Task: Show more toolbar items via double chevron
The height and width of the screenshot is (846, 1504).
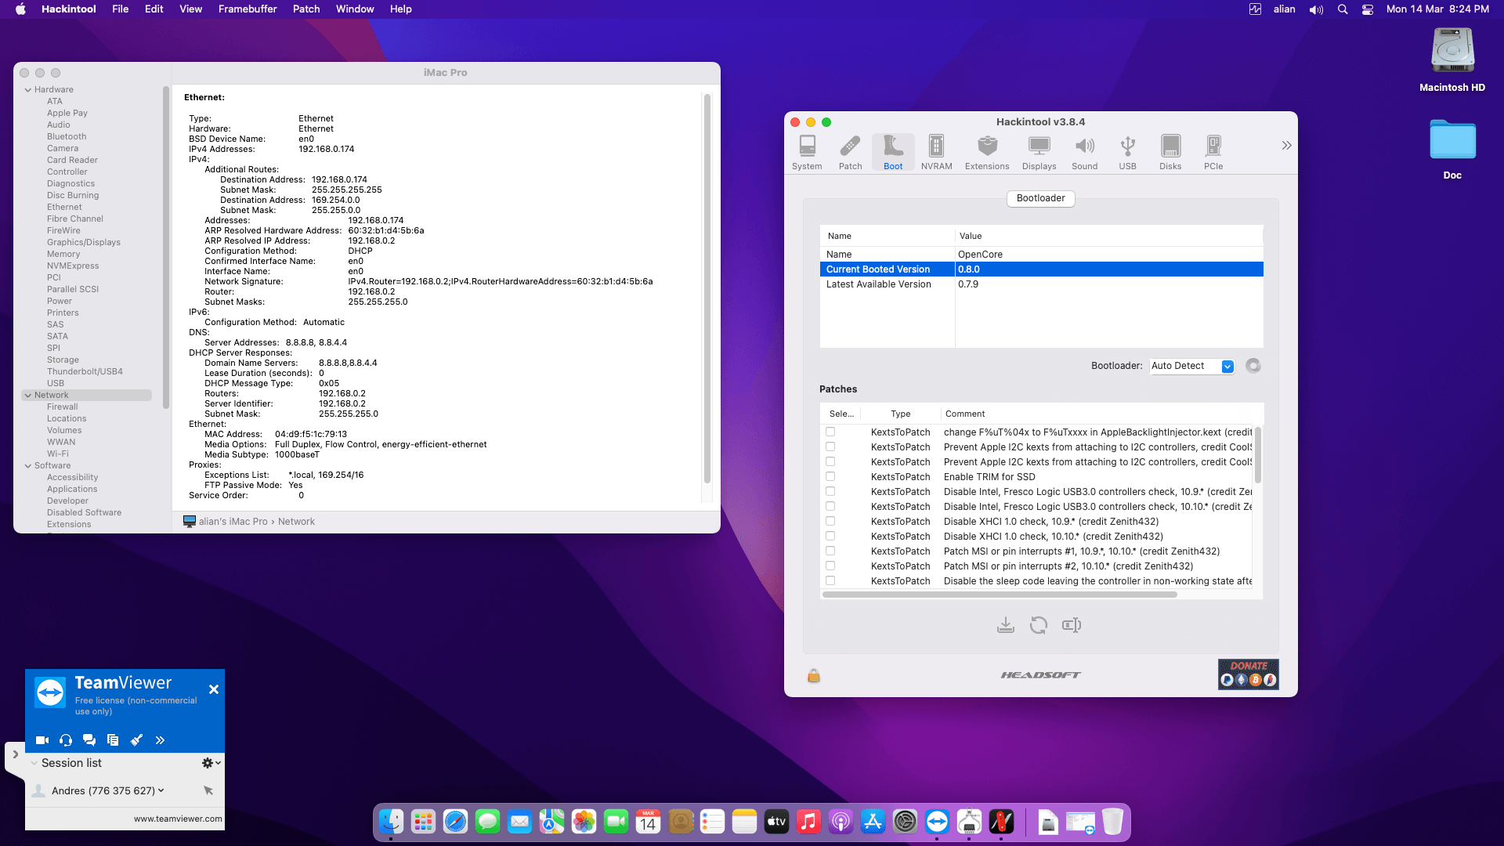Action: coord(1286,146)
